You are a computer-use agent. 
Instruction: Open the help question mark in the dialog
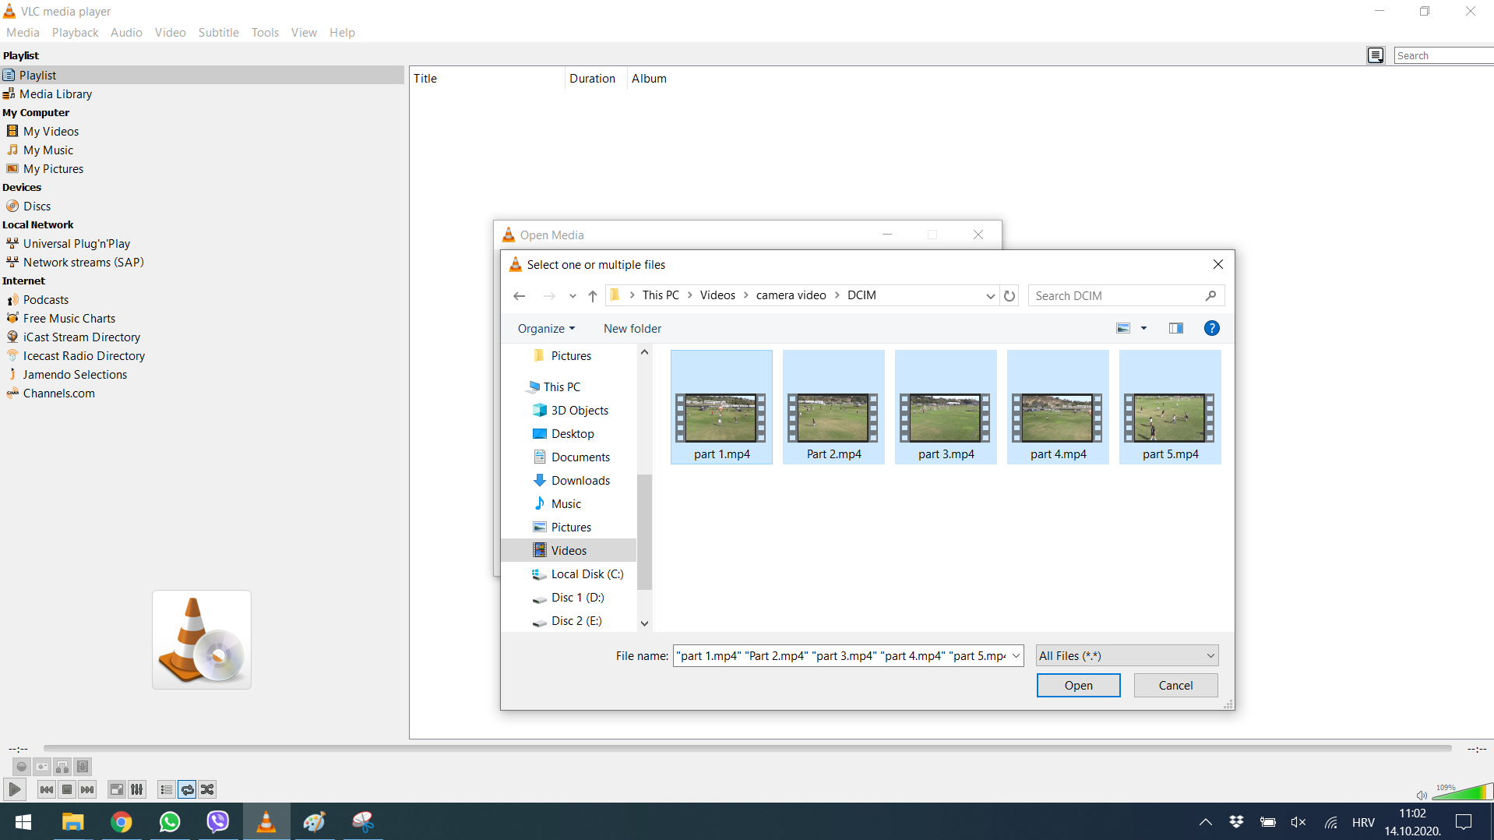(1211, 327)
